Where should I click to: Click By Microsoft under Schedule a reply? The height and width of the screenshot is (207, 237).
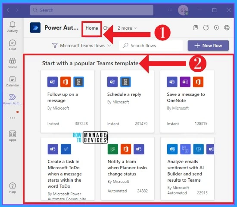(x=118, y=102)
